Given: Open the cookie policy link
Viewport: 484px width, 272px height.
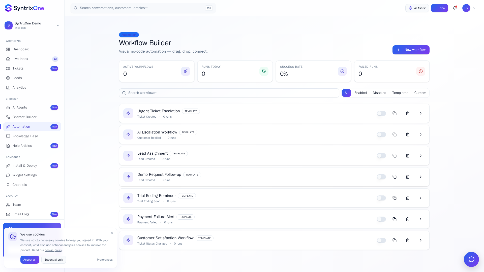Looking at the screenshot, I should (53, 250).
